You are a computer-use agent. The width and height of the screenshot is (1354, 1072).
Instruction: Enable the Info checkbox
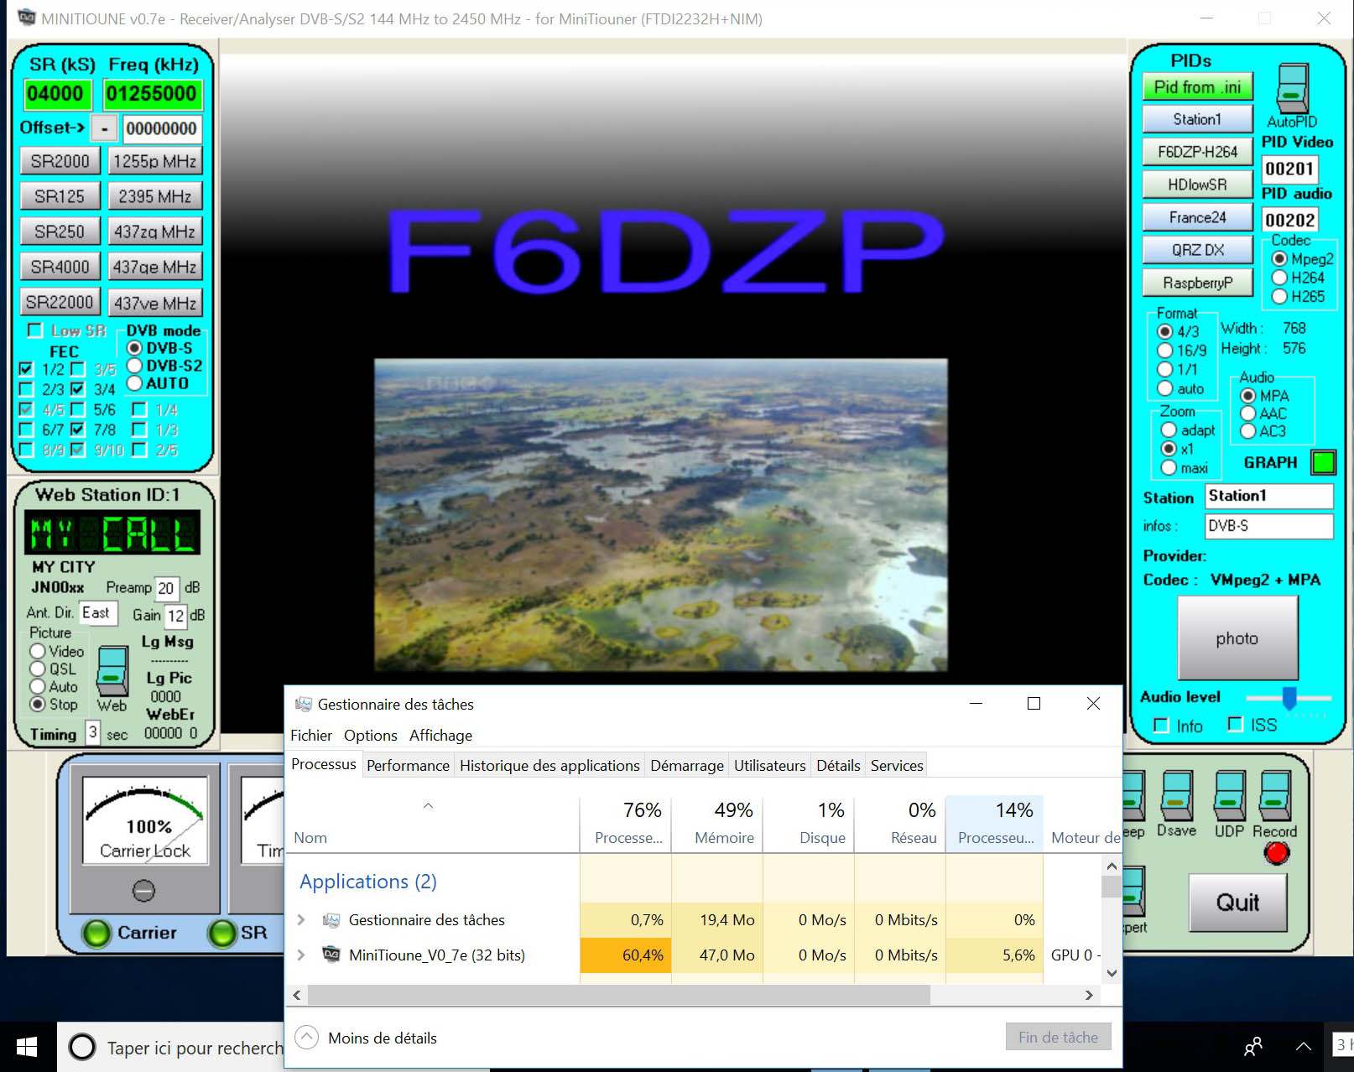coord(1161,726)
